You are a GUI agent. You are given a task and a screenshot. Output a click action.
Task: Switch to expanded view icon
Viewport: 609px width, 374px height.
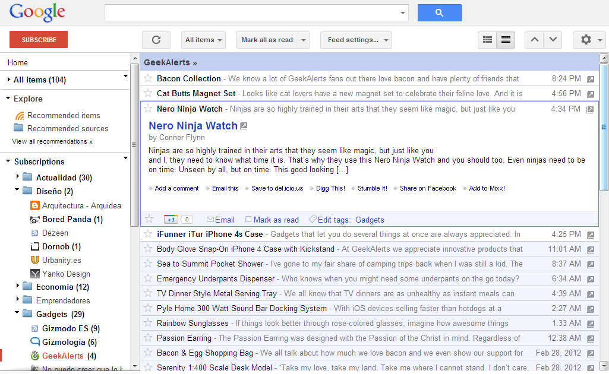506,39
